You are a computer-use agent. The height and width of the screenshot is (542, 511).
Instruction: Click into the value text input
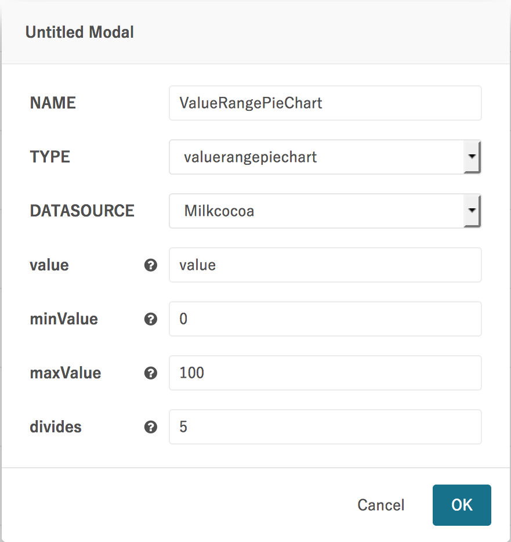(x=325, y=265)
